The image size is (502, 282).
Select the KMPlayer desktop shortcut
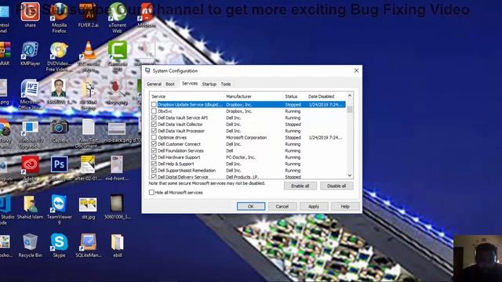point(30,54)
